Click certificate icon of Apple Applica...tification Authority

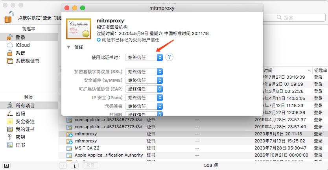pyautogui.click(x=69, y=155)
